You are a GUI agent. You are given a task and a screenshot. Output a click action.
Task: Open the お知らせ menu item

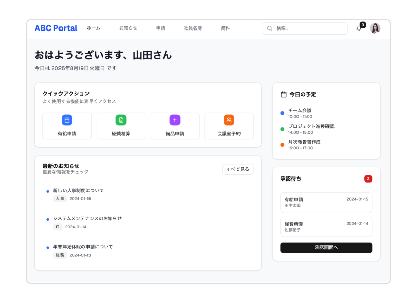(128, 28)
